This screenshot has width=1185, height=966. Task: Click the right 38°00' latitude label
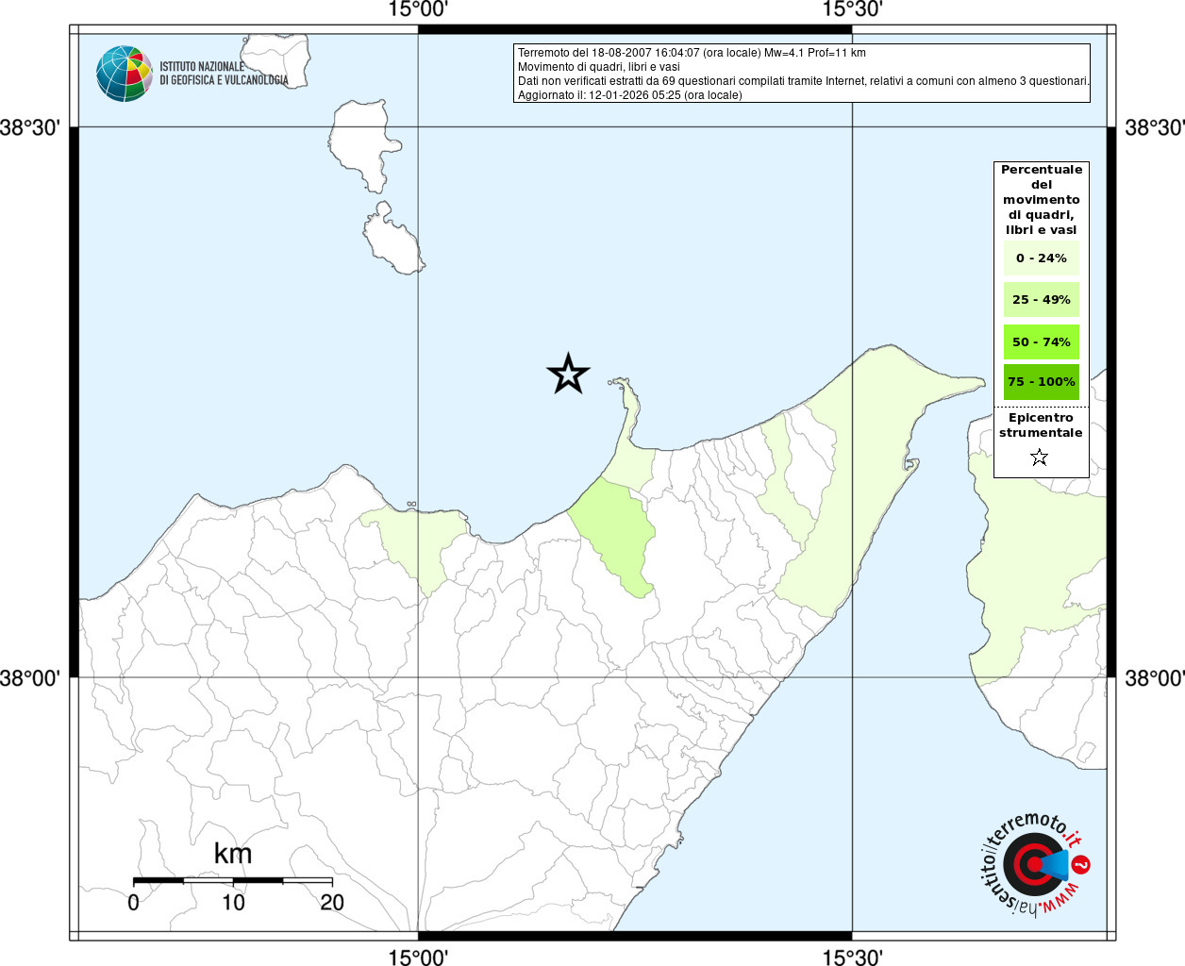1154,677
